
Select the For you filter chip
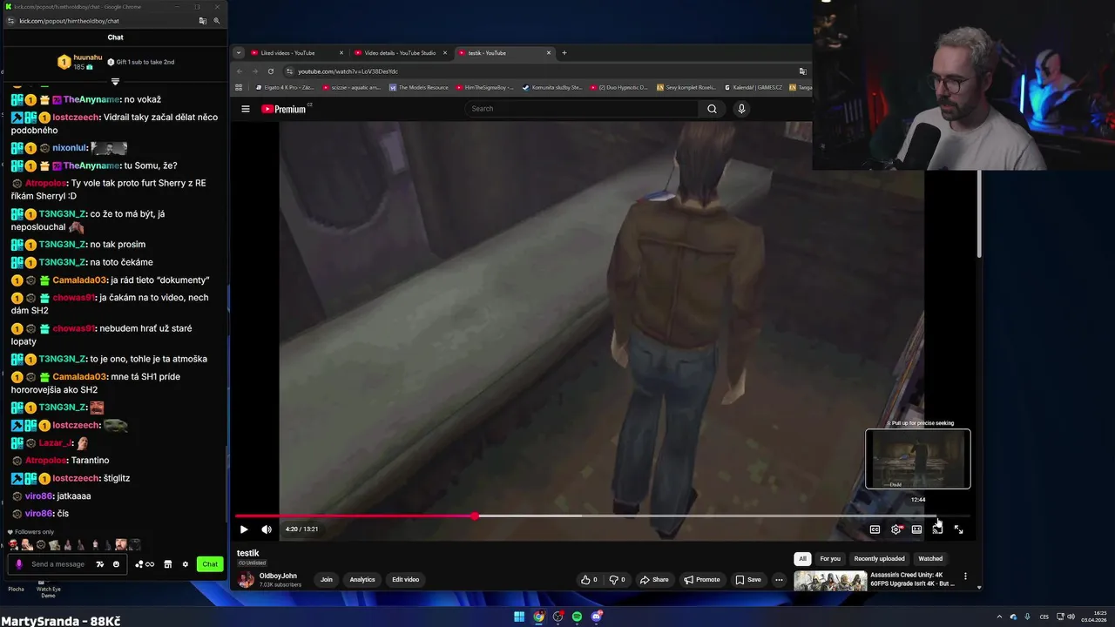830,558
